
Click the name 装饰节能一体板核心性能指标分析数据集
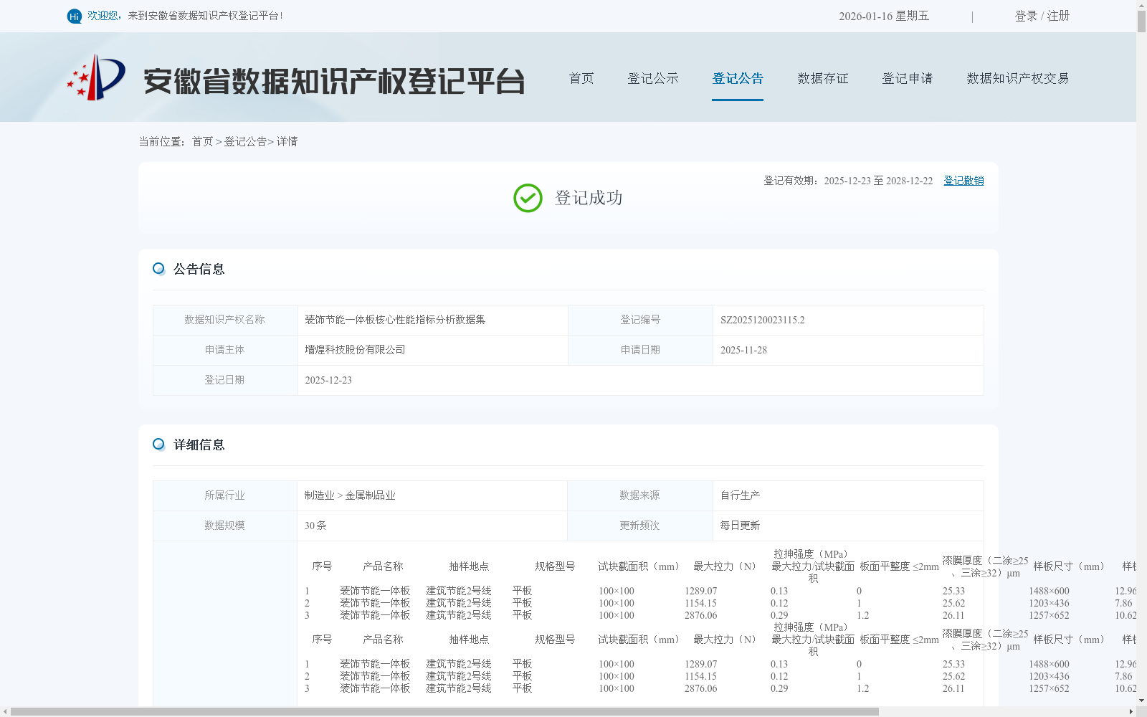[x=395, y=320]
